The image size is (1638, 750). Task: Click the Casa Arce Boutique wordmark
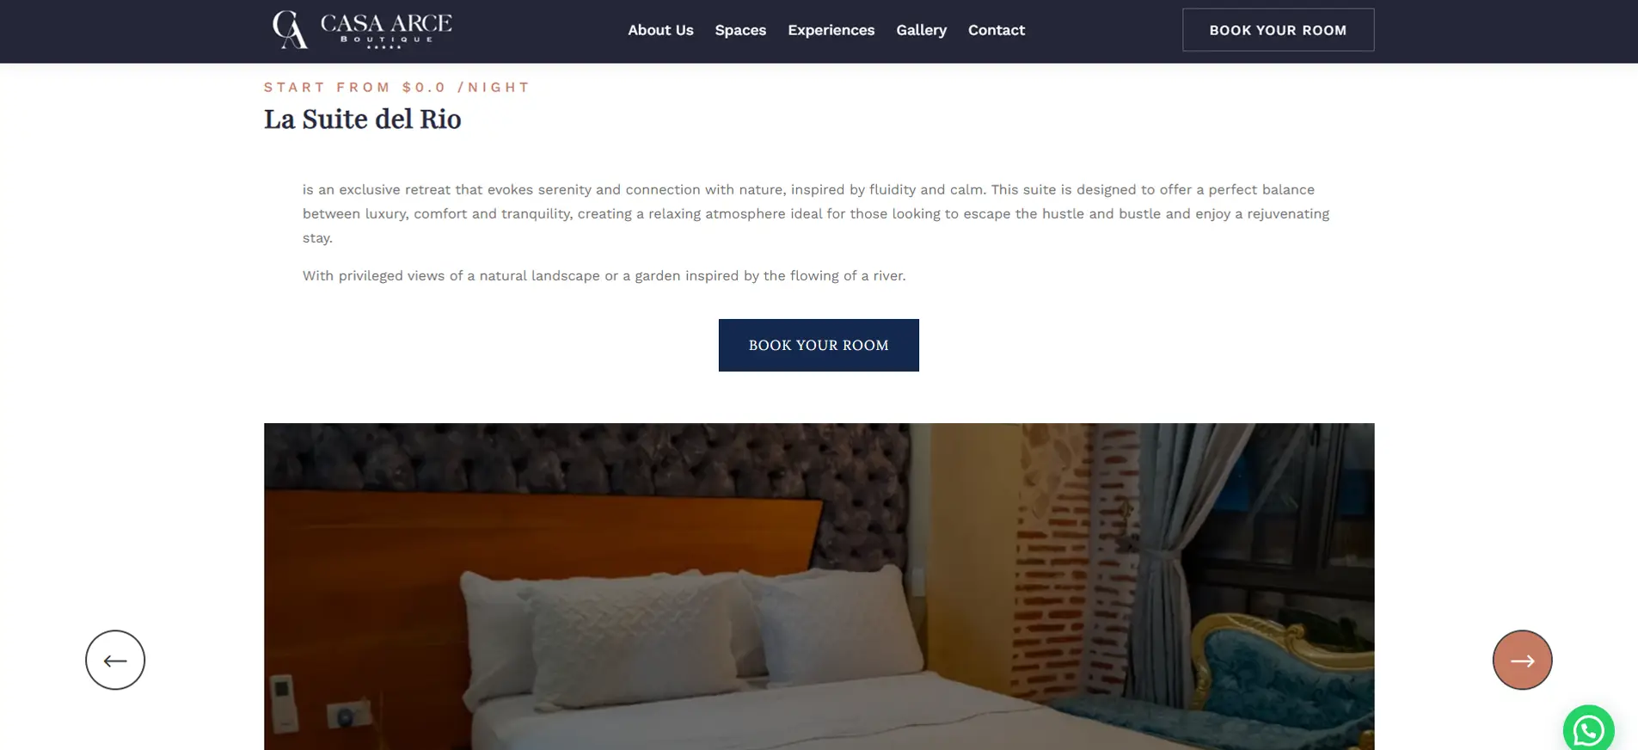tap(386, 29)
